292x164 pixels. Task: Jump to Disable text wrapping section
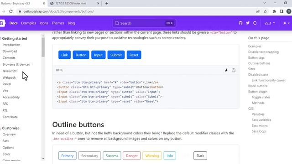263,52
